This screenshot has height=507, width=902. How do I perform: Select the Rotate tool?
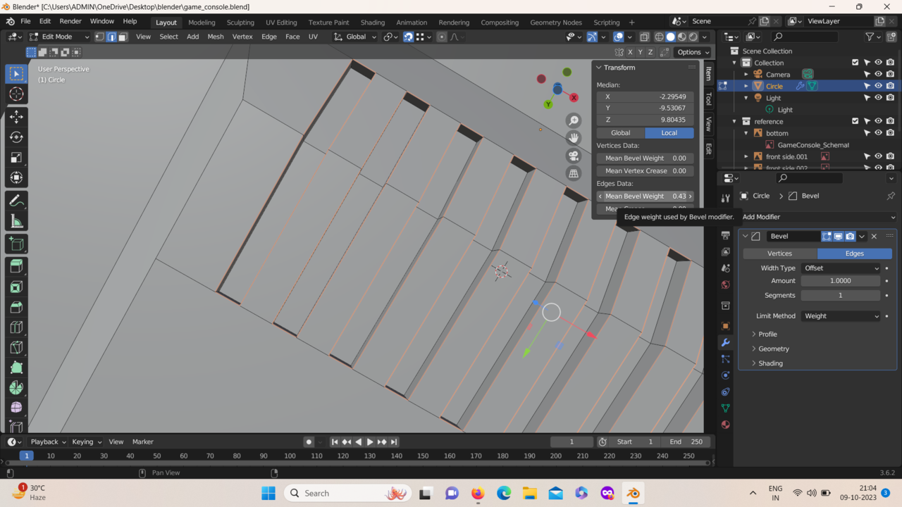click(16, 137)
